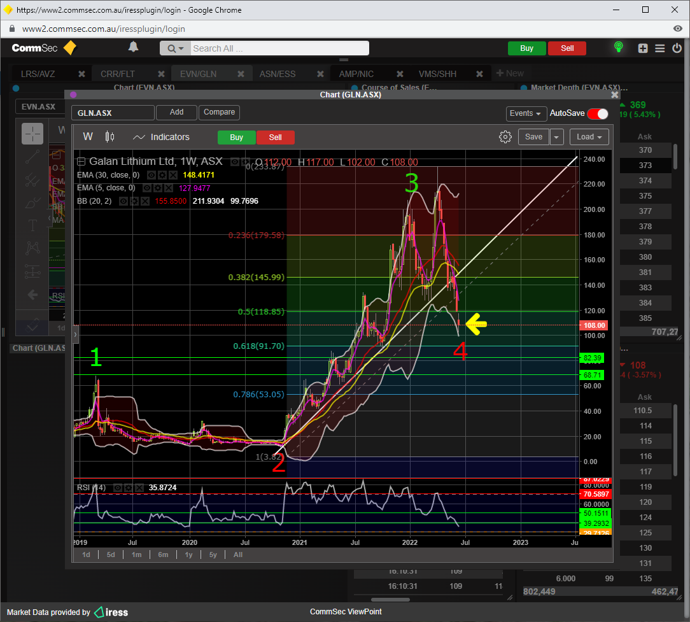Click the Compare button
The image size is (690, 622).
pyautogui.click(x=219, y=112)
